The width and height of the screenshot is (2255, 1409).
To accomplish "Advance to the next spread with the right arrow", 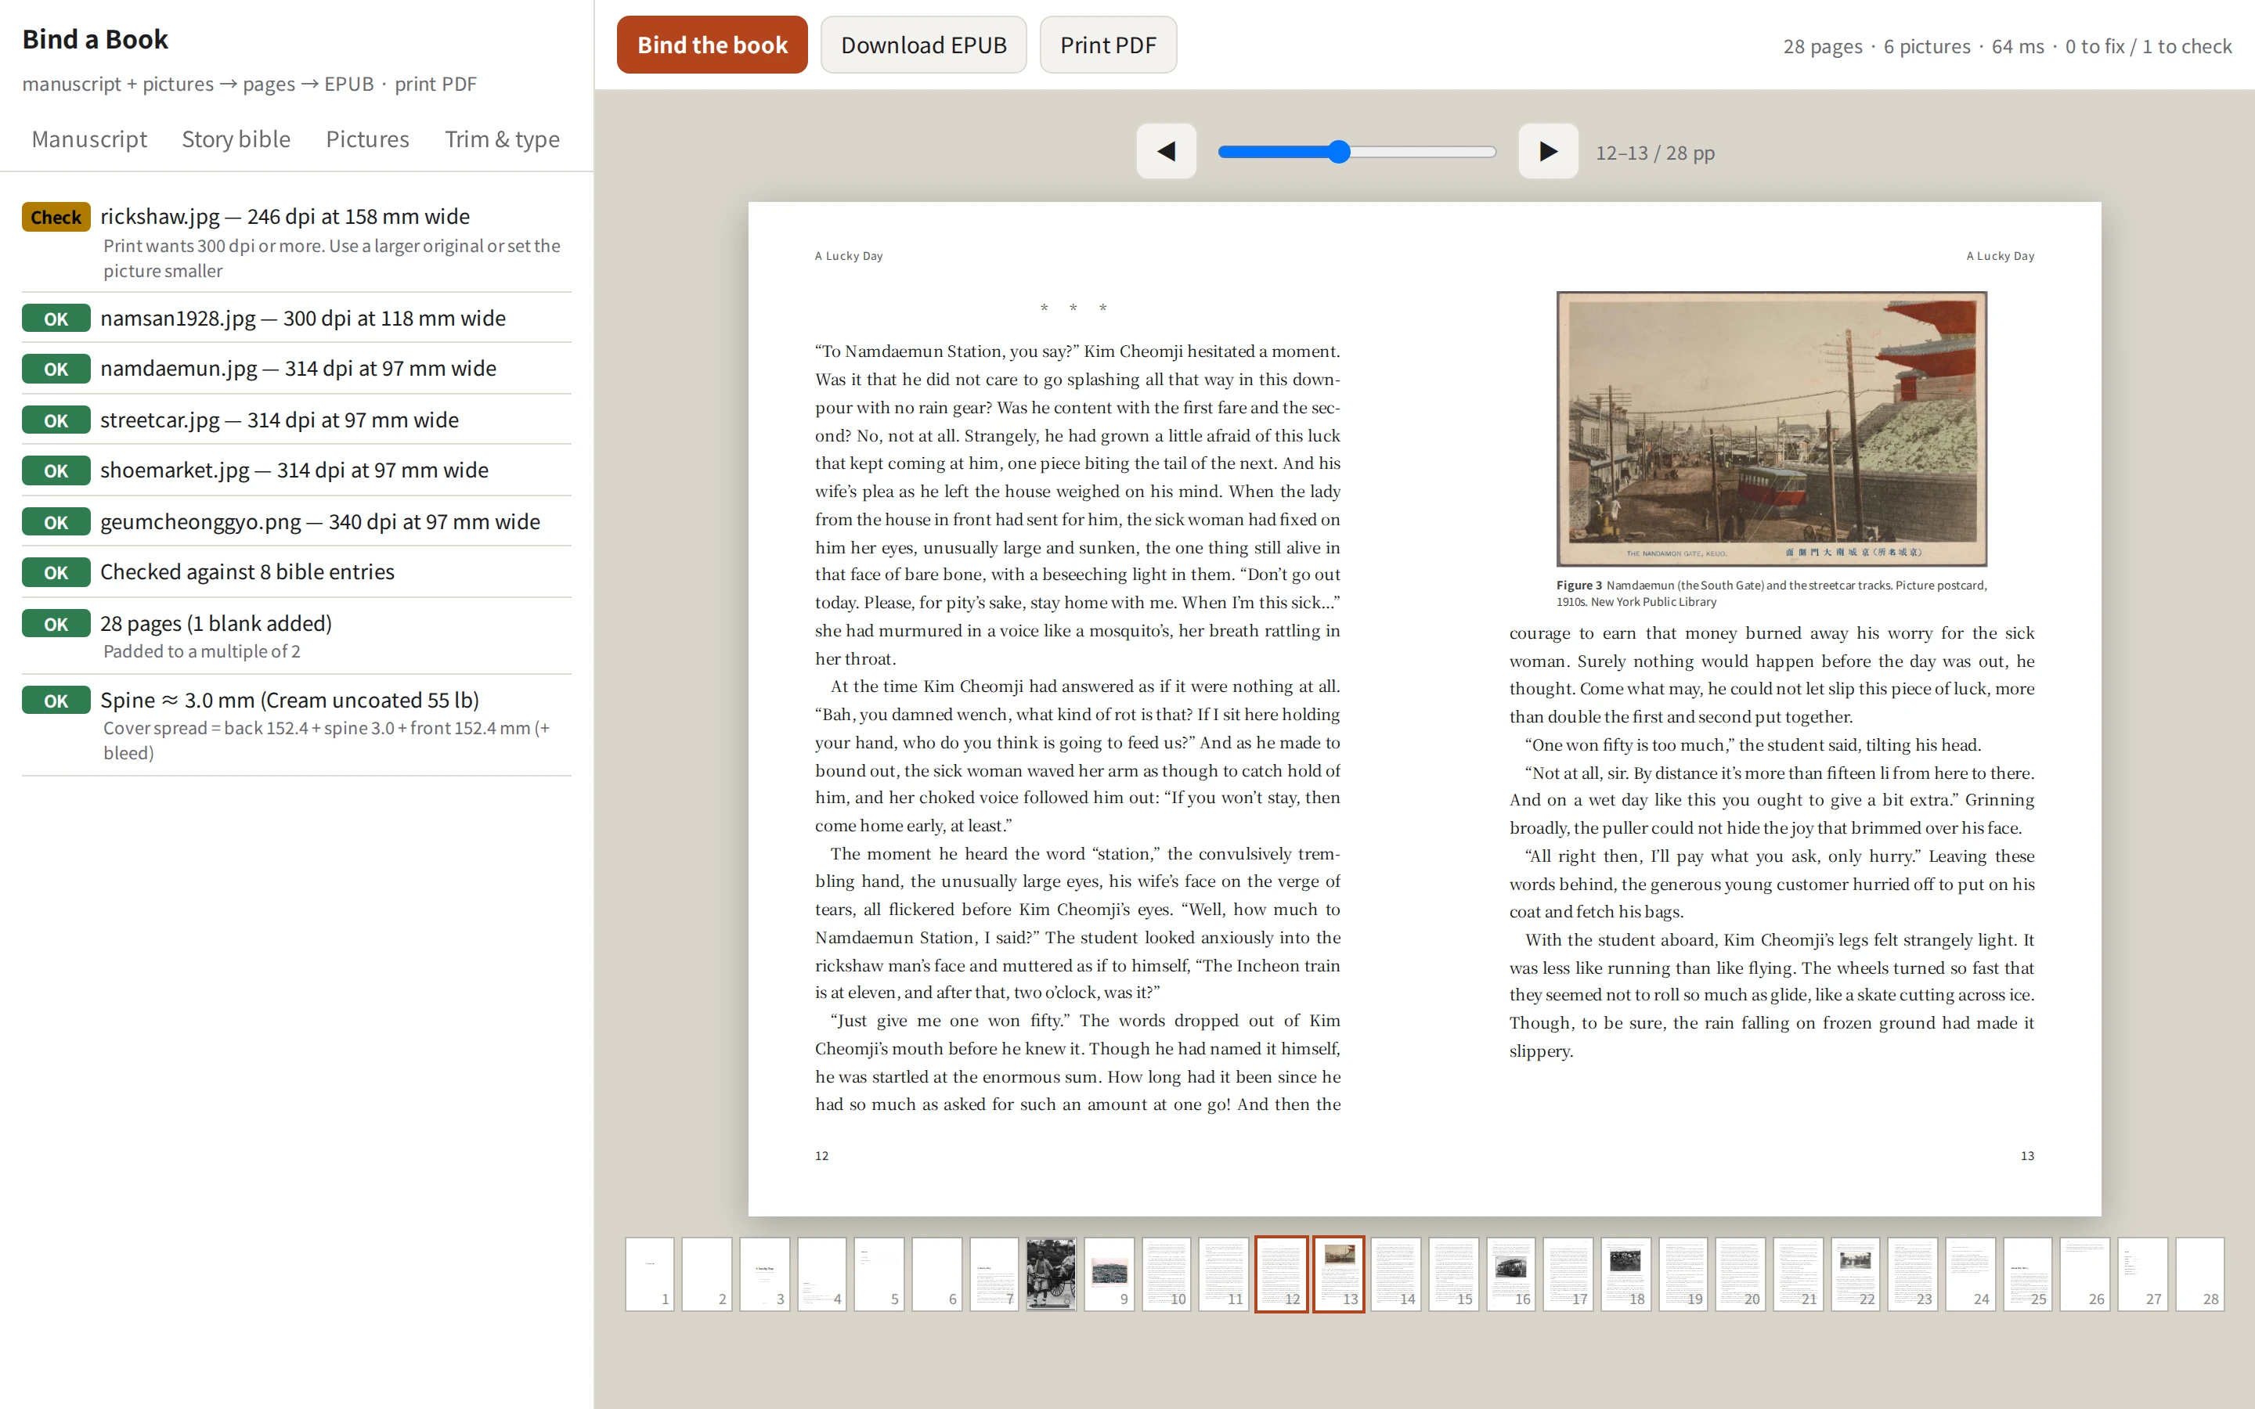I will (x=1548, y=151).
